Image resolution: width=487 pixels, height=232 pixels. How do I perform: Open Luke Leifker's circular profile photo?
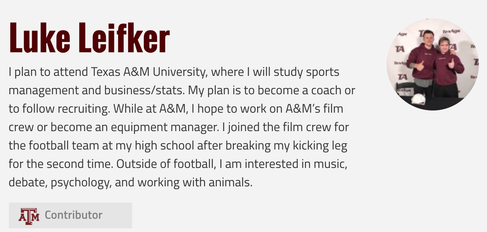click(432, 64)
